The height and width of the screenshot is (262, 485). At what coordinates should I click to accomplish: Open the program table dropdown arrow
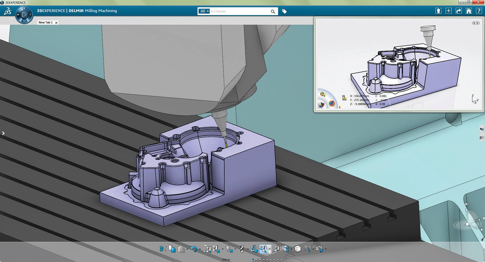click(291, 249)
